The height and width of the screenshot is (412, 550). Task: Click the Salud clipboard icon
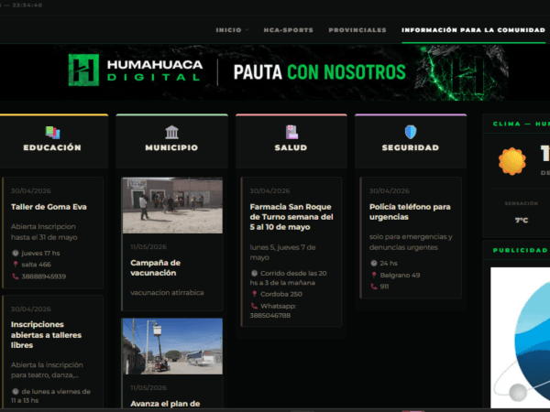pos(291,133)
